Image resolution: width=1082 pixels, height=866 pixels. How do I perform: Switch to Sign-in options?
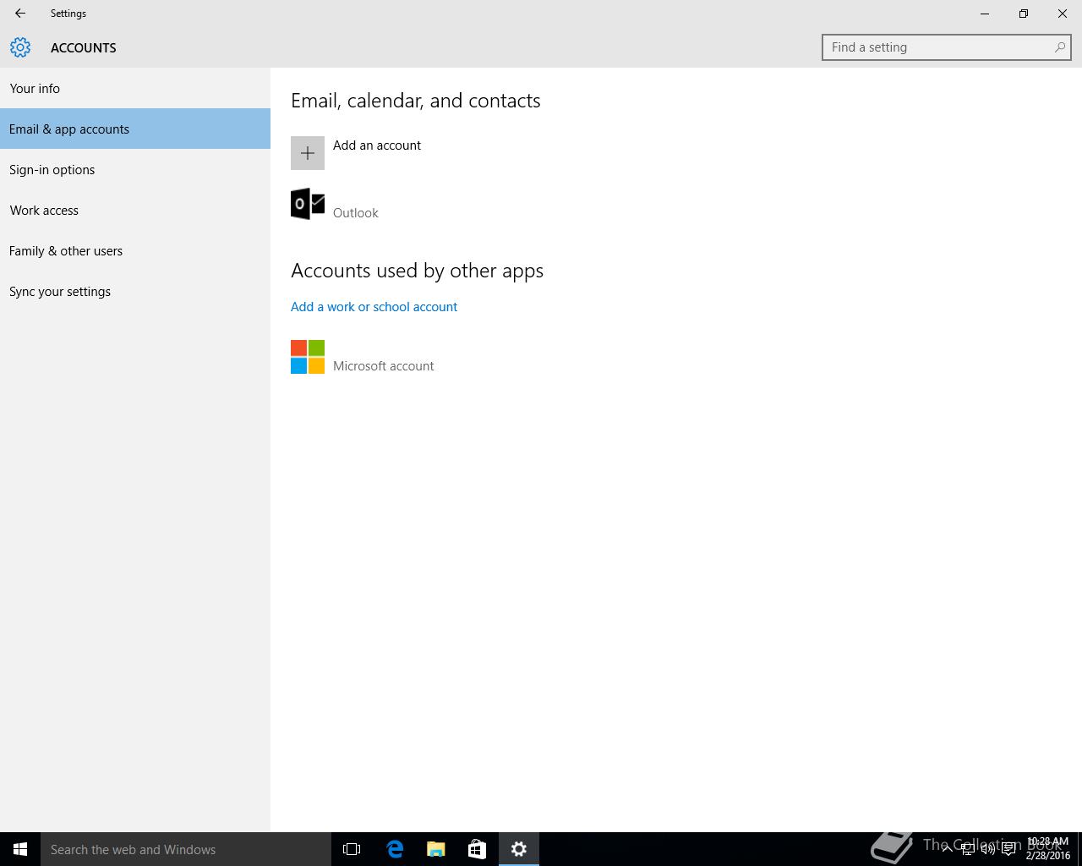[52, 170]
